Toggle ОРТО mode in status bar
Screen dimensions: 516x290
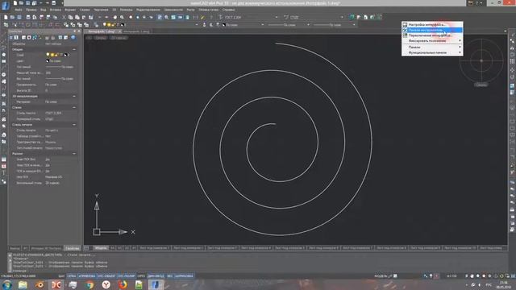coord(141,275)
